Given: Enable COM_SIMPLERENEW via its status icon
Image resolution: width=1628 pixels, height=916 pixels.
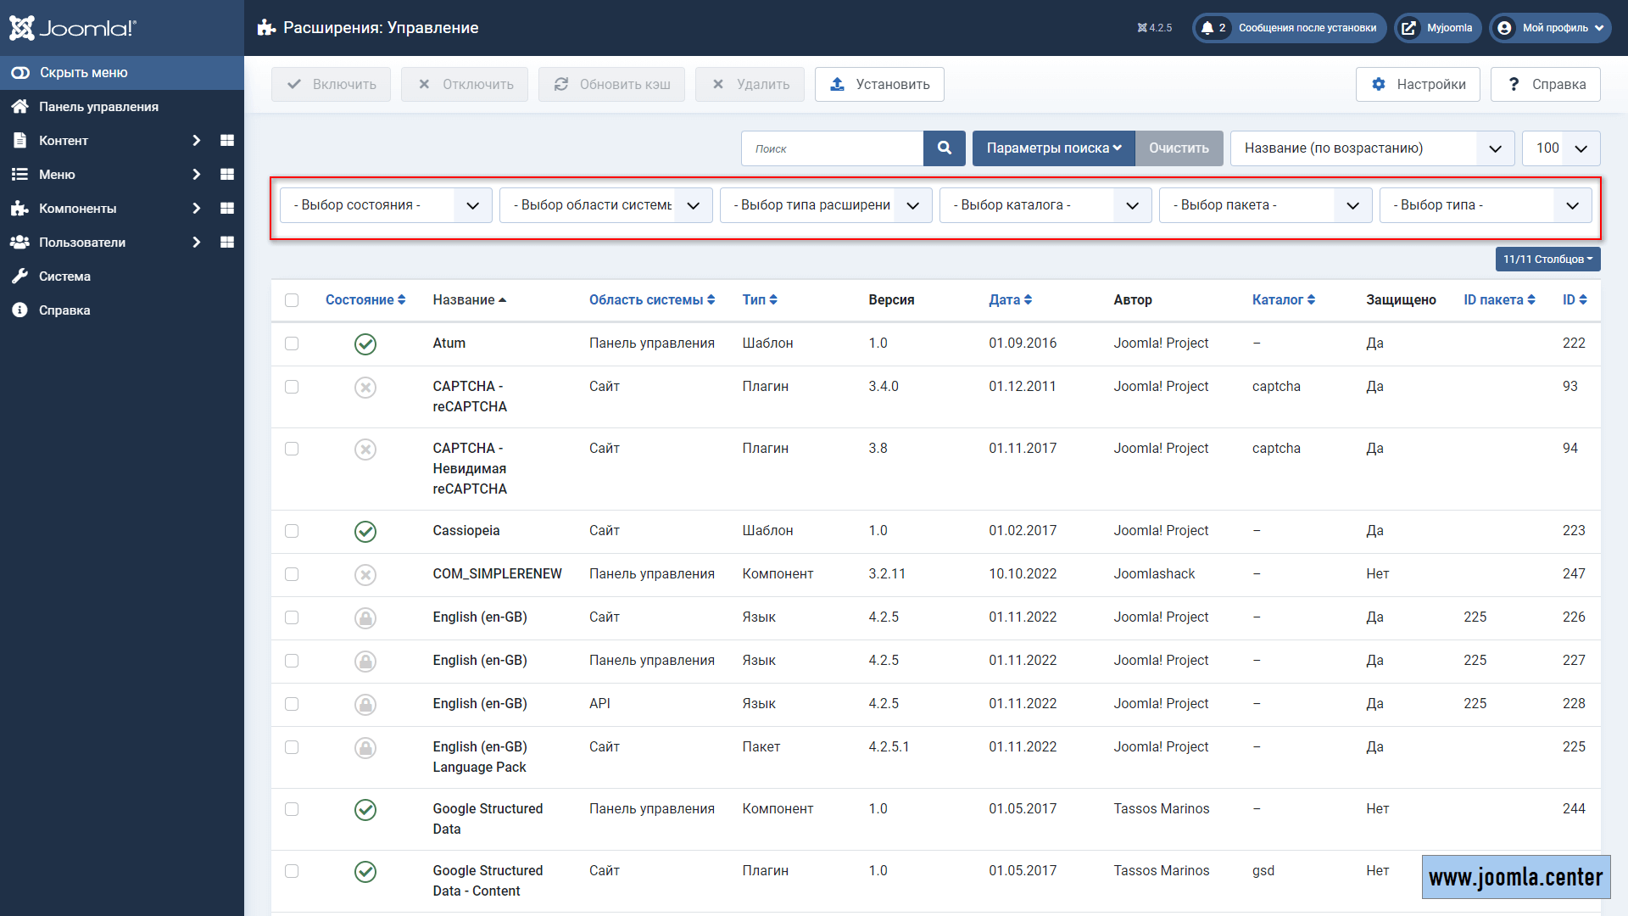Looking at the screenshot, I should tap(365, 575).
